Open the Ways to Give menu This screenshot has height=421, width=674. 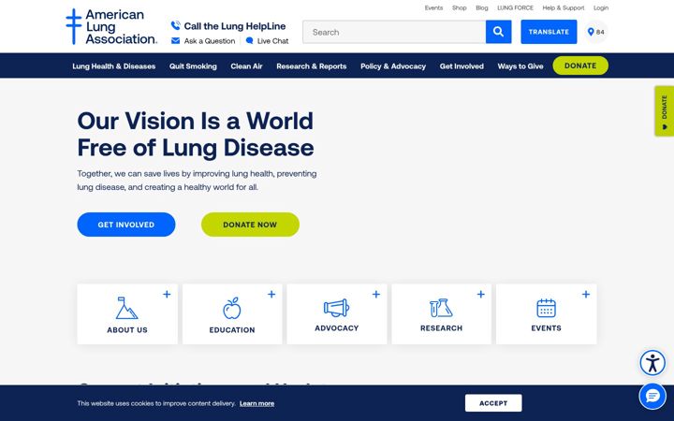coord(520,66)
